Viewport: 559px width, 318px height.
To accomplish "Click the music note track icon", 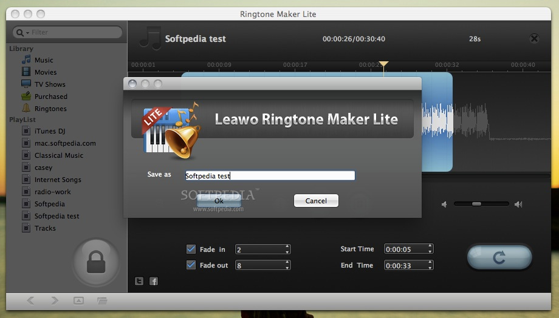I will 150,38.
